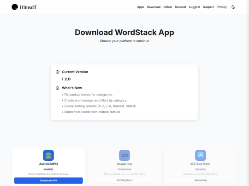This screenshot has width=249, height=186.
Task: Click the Upcoming badge under iOS
Action: pos(201,169)
